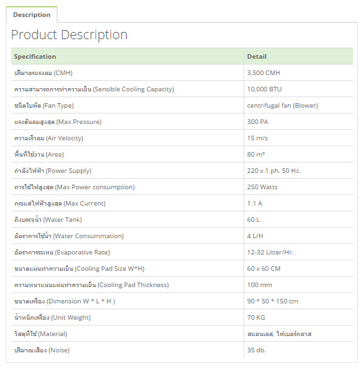Click the 3,500 CMH value cell
Screen dimensions: 363x368
(298, 73)
